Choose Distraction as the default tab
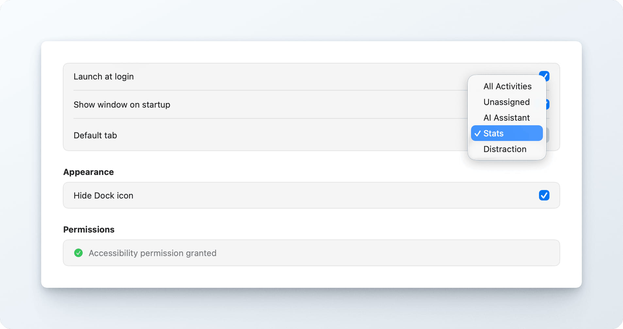The width and height of the screenshot is (623, 329). (x=505, y=149)
